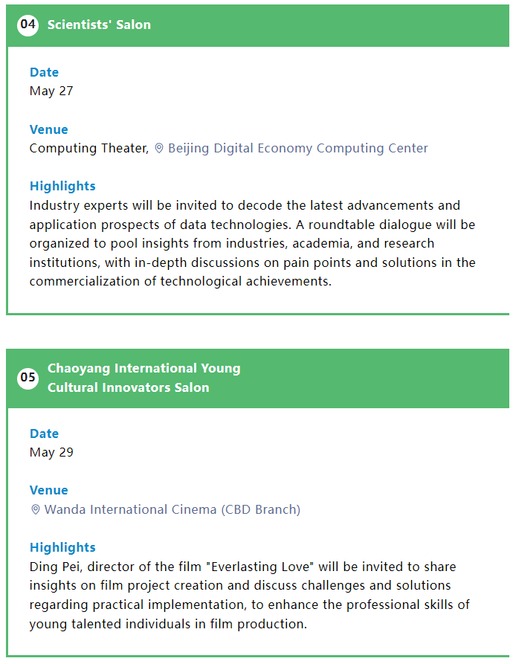Click the first Date label

click(x=44, y=72)
